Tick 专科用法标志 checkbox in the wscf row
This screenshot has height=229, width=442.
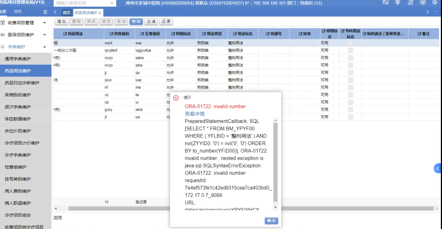(x=351, y=43)
